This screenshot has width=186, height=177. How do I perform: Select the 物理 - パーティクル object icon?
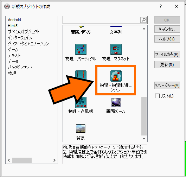click(81, 50)
